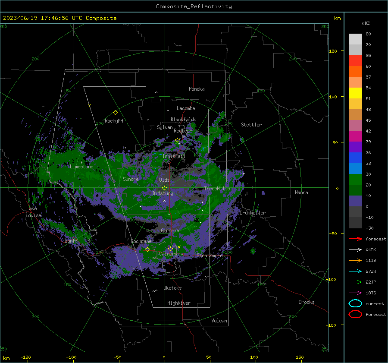Click the red forecast arrow in legend
388x363 pixels.
tap(355, 239)
